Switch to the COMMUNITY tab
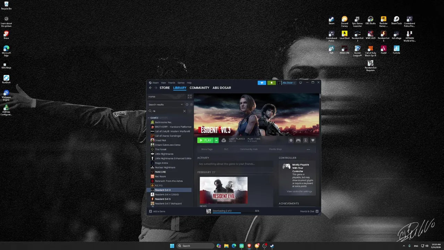 click(x=199, y=88)
